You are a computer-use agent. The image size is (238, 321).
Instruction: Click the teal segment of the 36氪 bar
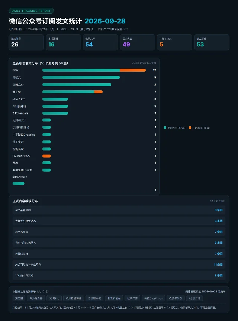pyautogui.click(x=81, y=70)
